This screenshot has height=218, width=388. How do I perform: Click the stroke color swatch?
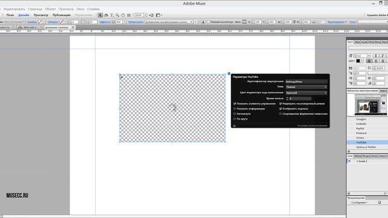coord(62,22)
